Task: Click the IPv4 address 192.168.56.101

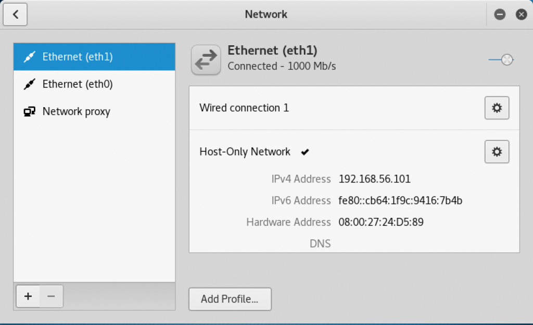Action: [375, 179]
